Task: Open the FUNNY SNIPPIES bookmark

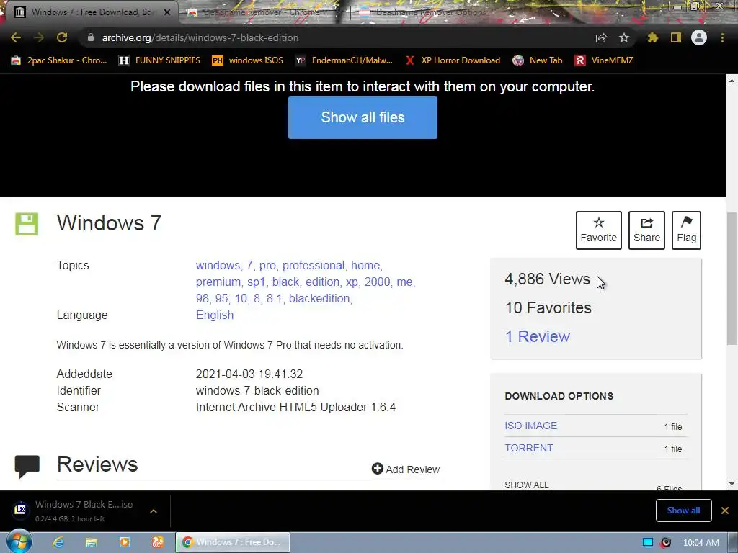Action: (x=159, y=60)
